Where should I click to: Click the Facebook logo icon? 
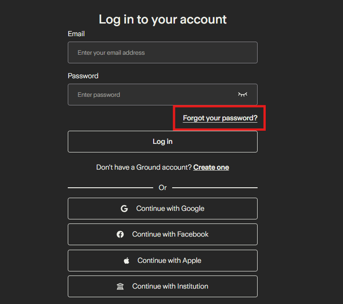120,234
